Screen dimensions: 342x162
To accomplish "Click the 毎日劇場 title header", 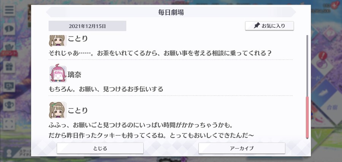I will point(171,12).
